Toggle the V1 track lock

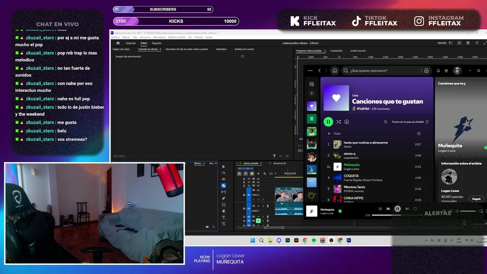244,195
